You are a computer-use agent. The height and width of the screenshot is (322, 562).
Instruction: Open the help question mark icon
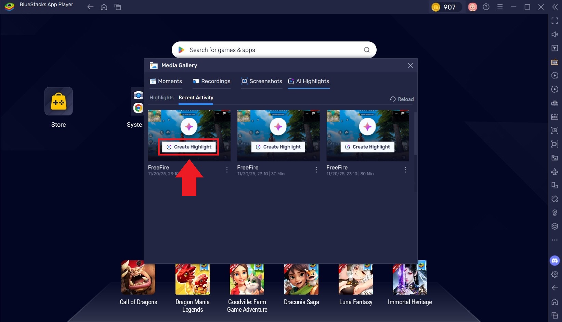(486, 7)
